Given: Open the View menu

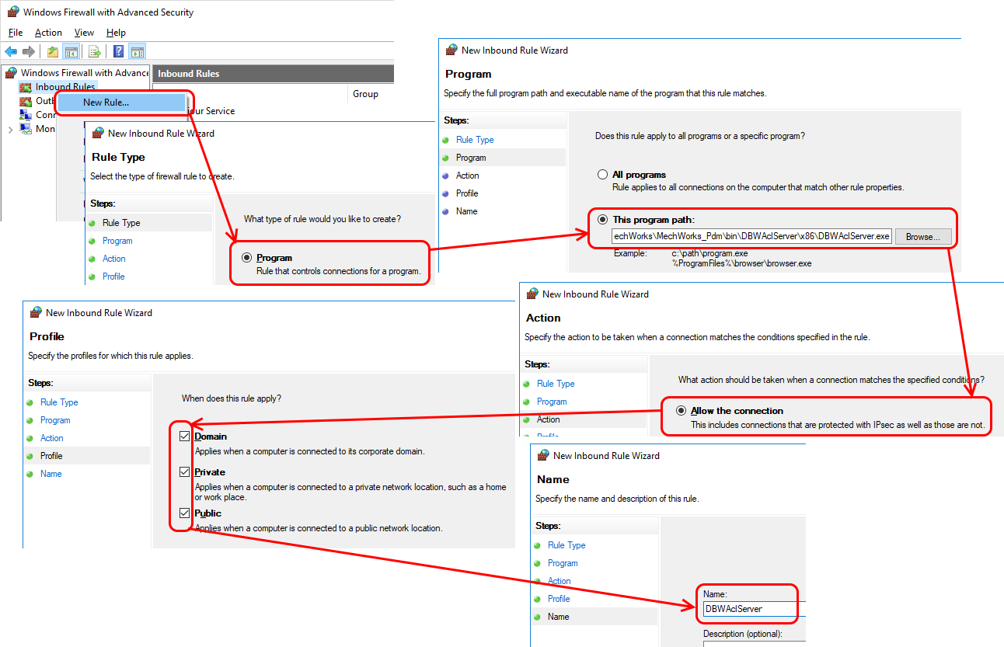Looking at the screenshot, I should coord(84,33).
